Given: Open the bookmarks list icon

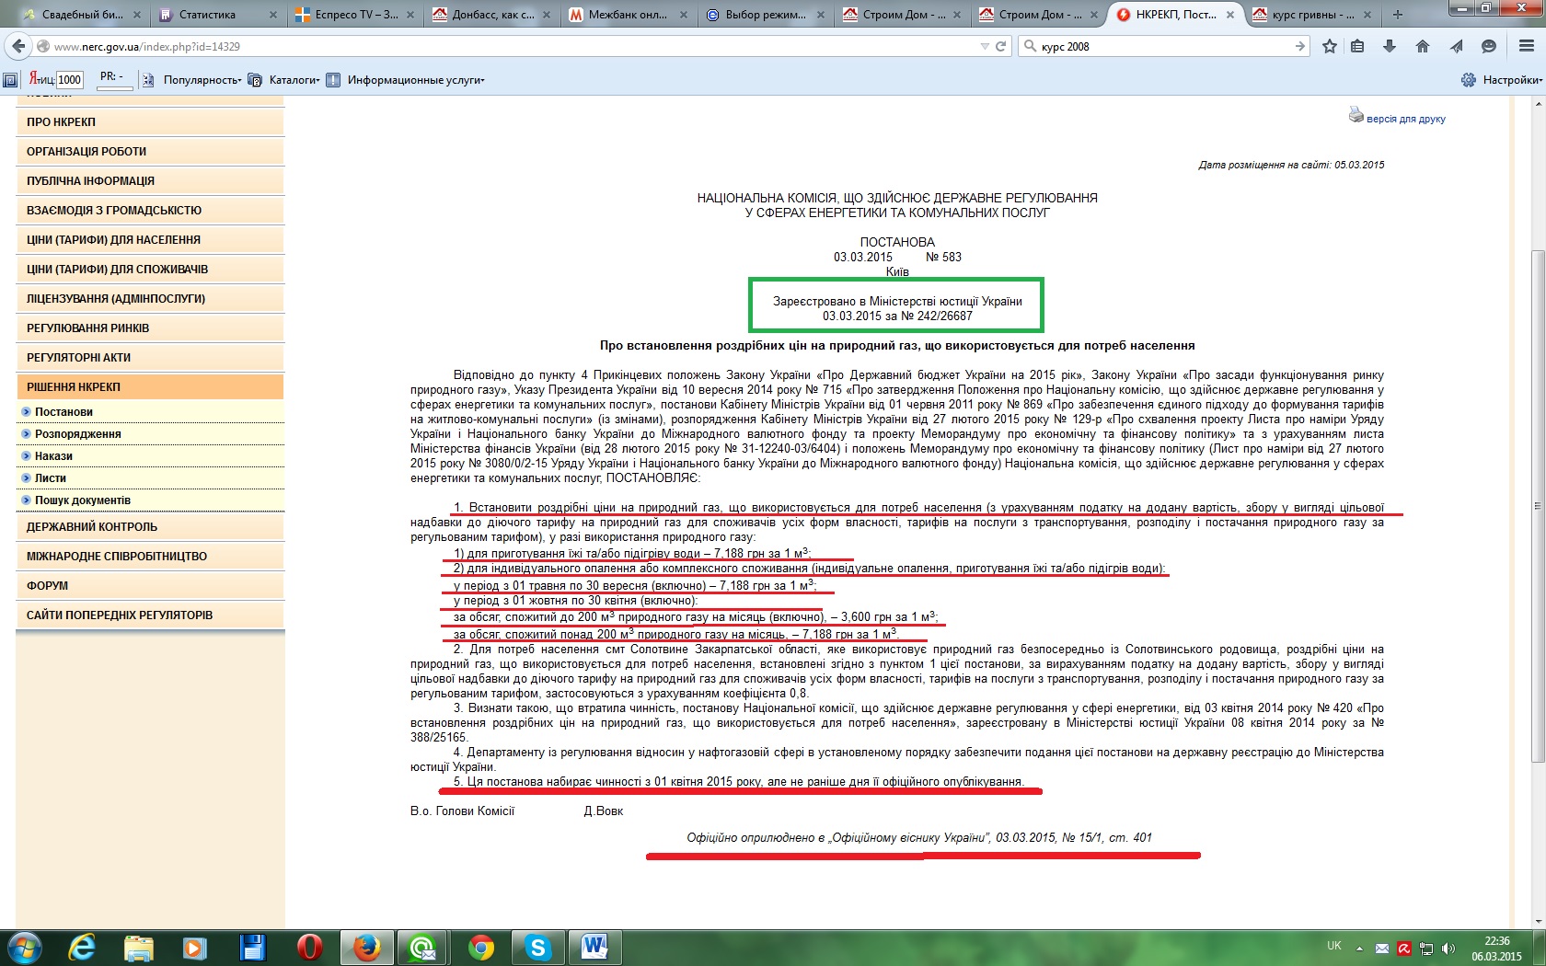Looking at the screenshot, I should pyautogui.click(x=1357, y=46).
